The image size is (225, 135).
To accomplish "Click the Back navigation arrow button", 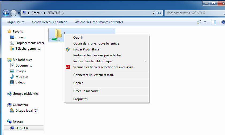I will point(6,13).
